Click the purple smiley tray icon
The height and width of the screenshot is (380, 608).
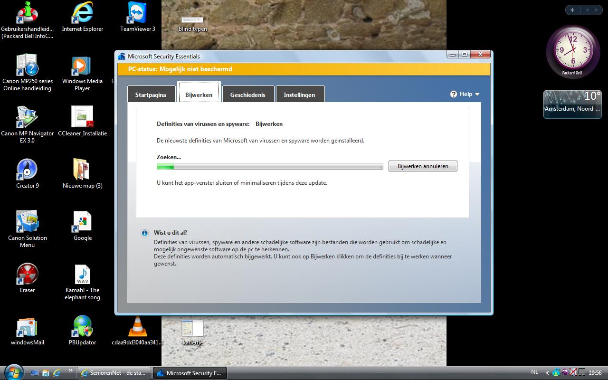pos(565,372)
